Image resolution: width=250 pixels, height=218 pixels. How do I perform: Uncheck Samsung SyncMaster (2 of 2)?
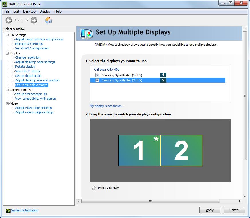tap(97, 80)
